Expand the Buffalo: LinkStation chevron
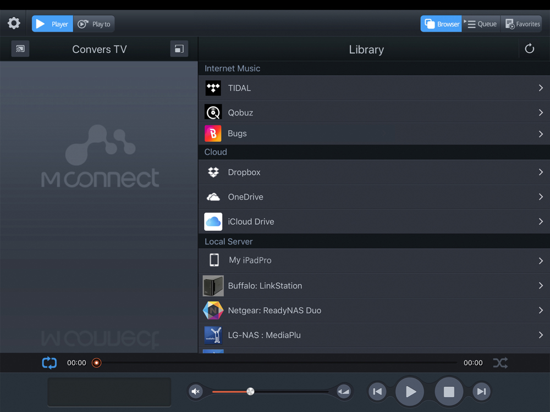The image size is (550, 412). click(541, 286)
